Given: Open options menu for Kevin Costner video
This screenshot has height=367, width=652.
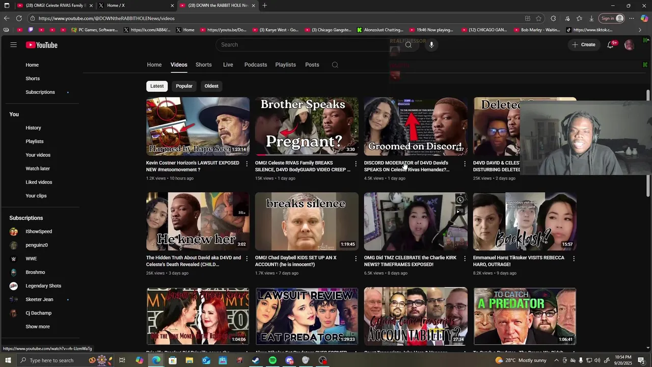Looking at the screenshot, I should point(247,164).
